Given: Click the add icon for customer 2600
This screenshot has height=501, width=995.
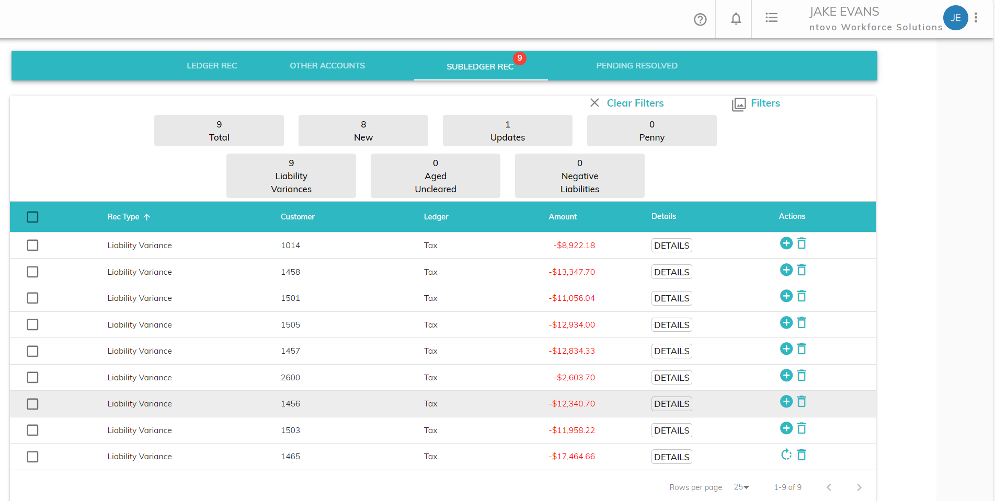Looking at the screenshot, I should pos(786,376).
